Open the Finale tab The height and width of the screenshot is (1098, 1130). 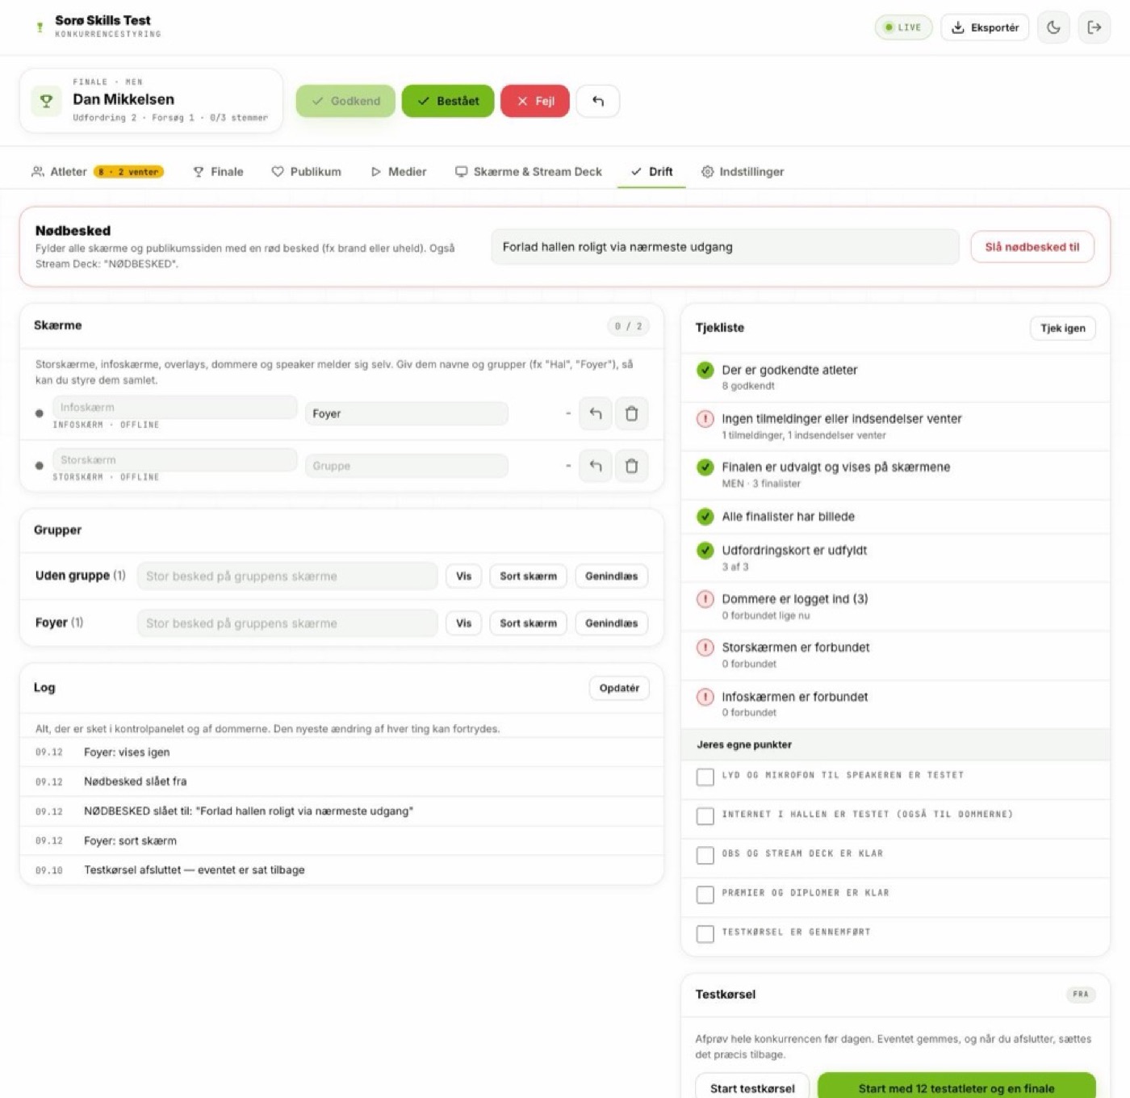point(218,172)
